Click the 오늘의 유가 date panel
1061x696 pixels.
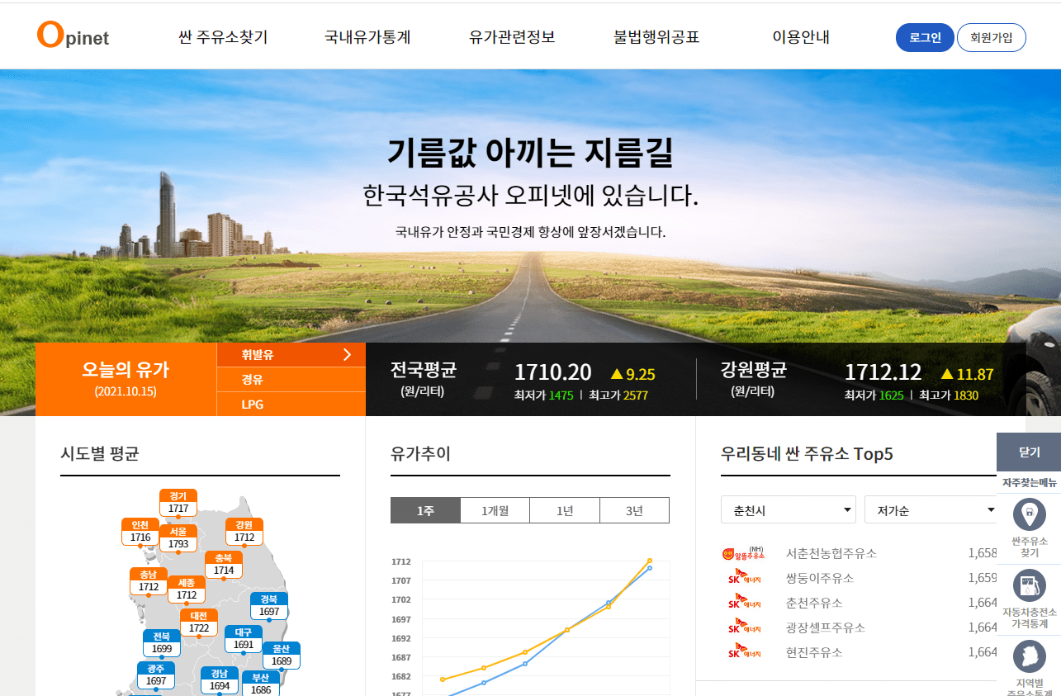pyautogui.click(x=126, y=379)
